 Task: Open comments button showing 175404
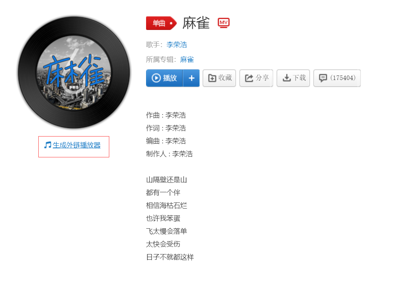tap(337, 78)
